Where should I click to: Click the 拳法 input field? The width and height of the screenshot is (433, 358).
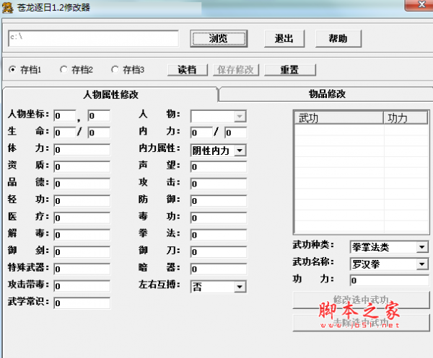point(219,235)
